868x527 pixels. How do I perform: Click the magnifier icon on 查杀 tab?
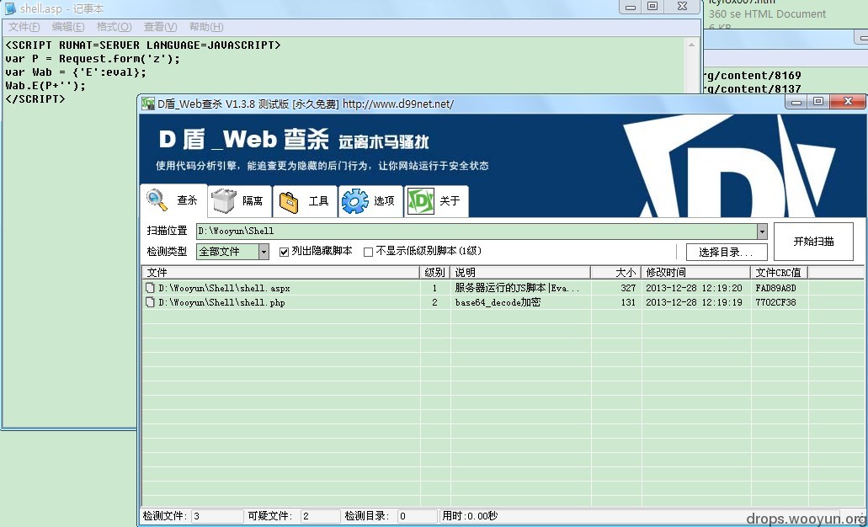(157, 200)
